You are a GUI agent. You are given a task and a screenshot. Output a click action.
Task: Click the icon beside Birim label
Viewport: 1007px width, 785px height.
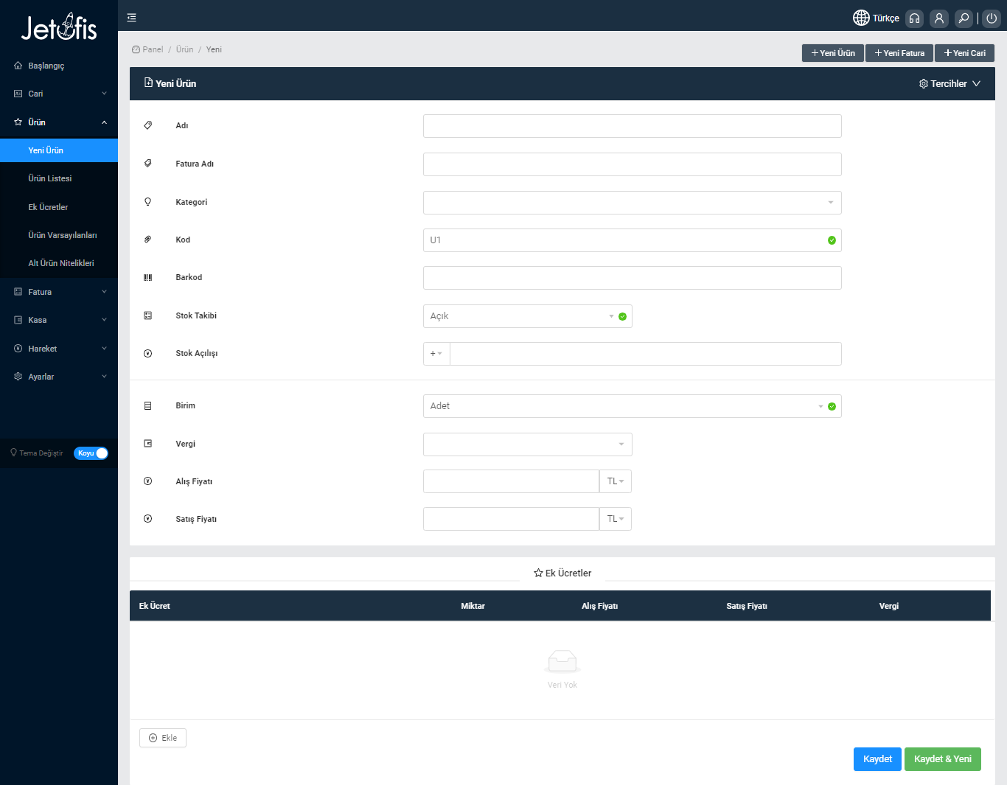[147, 406]
